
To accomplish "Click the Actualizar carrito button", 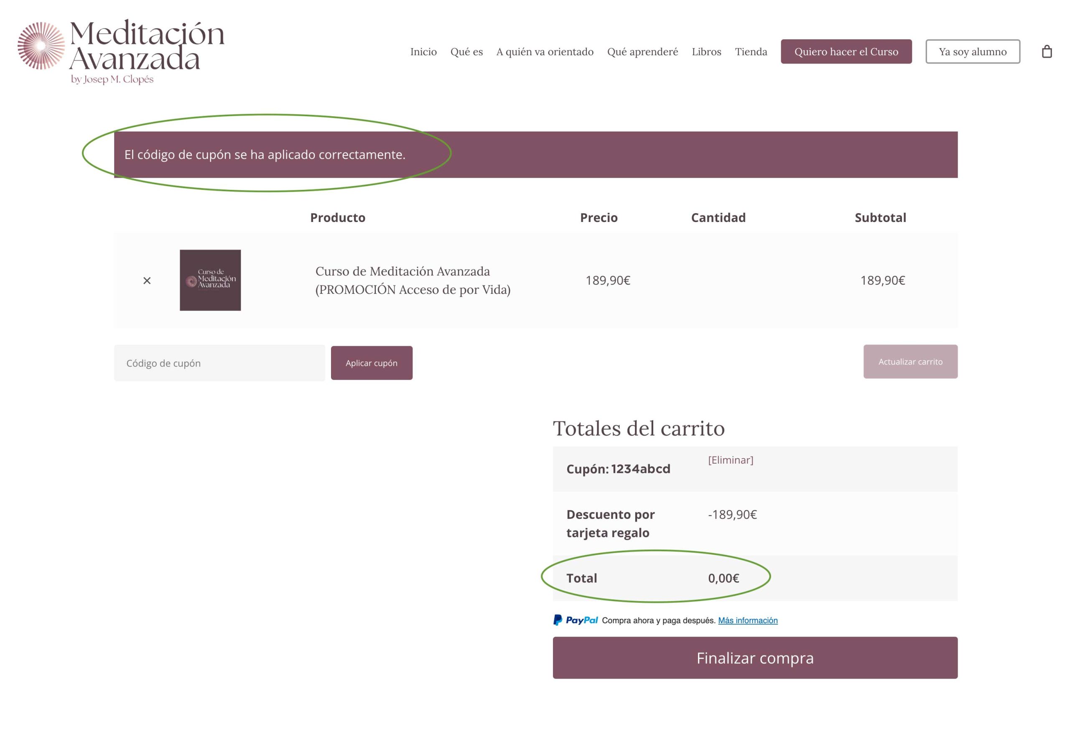I will pos(910,361).
